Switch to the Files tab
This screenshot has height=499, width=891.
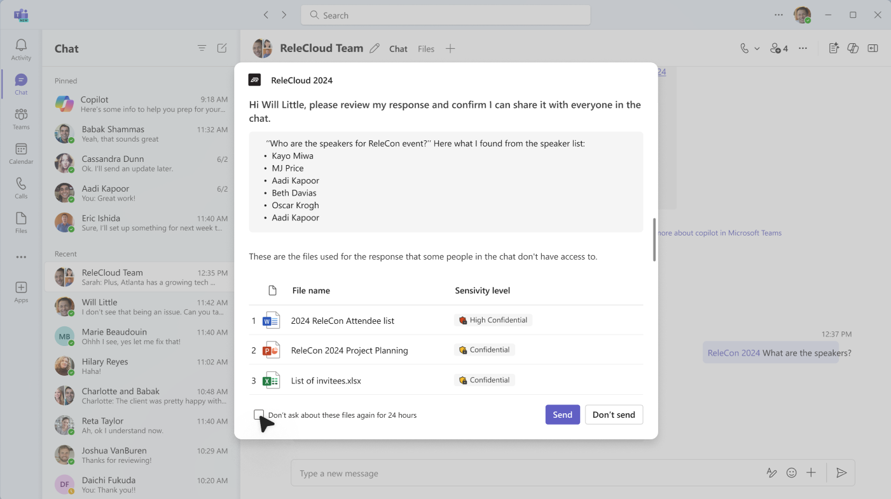425,48
